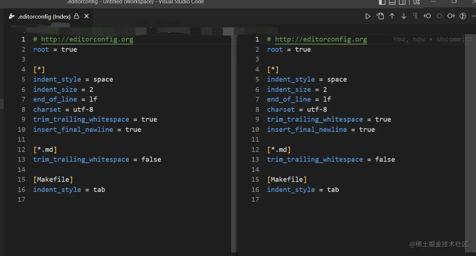Image resolution: width=476 pixels, height=256 pixels.
Task: Click 'utf-8' value in left pane
Action: [x=83, y=110]
